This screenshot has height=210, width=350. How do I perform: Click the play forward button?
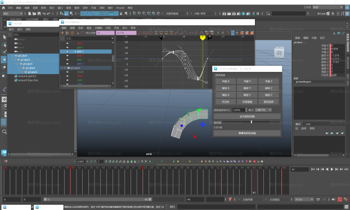point(332,169)
